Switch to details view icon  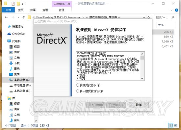[170, 125]
